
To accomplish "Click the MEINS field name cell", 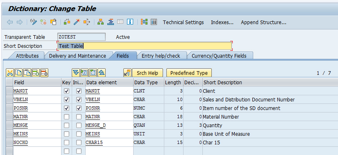I will coord(37,134).
